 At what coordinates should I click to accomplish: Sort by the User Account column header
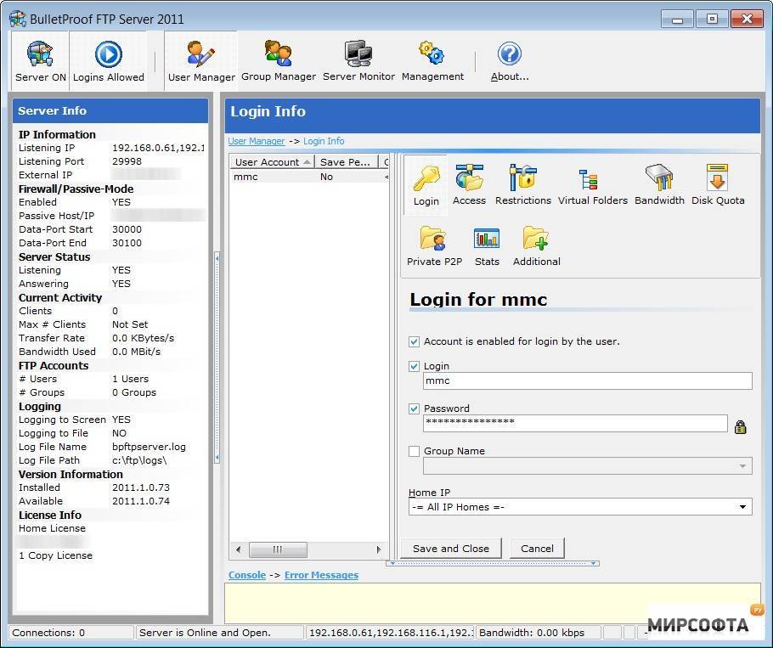click(x=272, y=162)
